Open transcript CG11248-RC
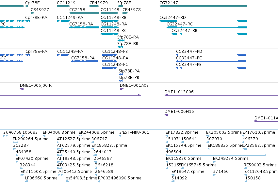The height and width of the screenshot is (183, 278). point(114,30)
